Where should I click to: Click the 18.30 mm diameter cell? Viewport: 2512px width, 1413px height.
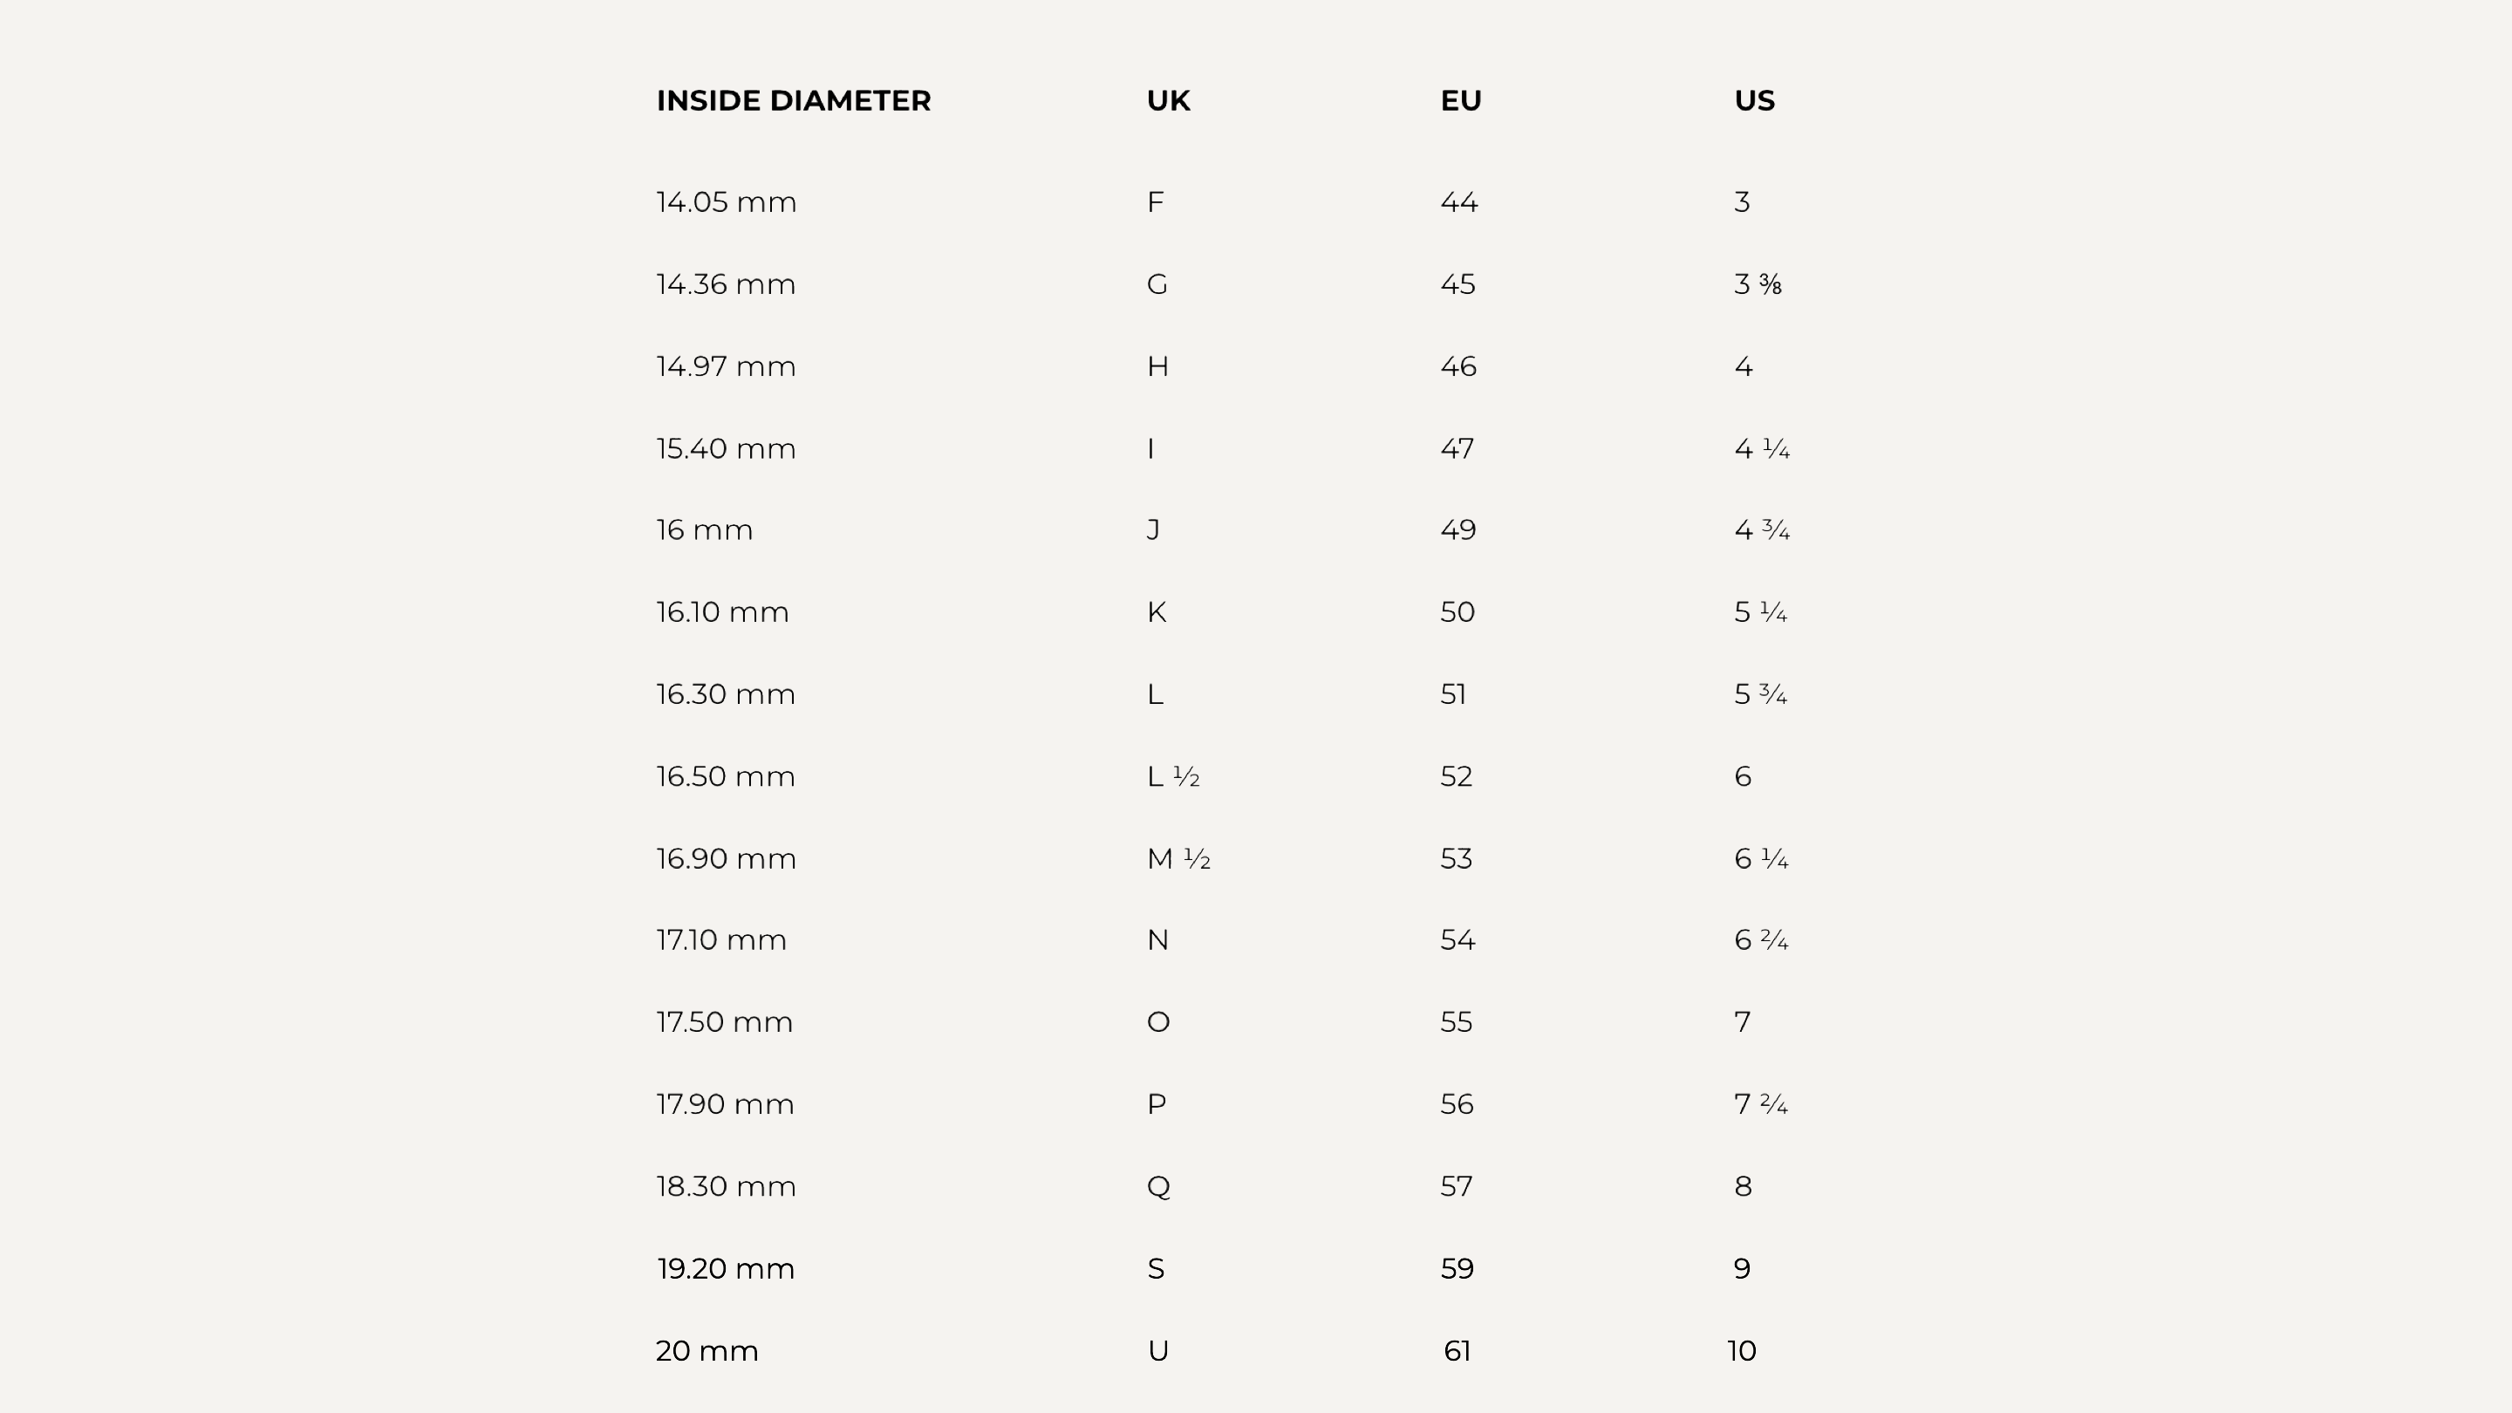tap(726, 1186)
